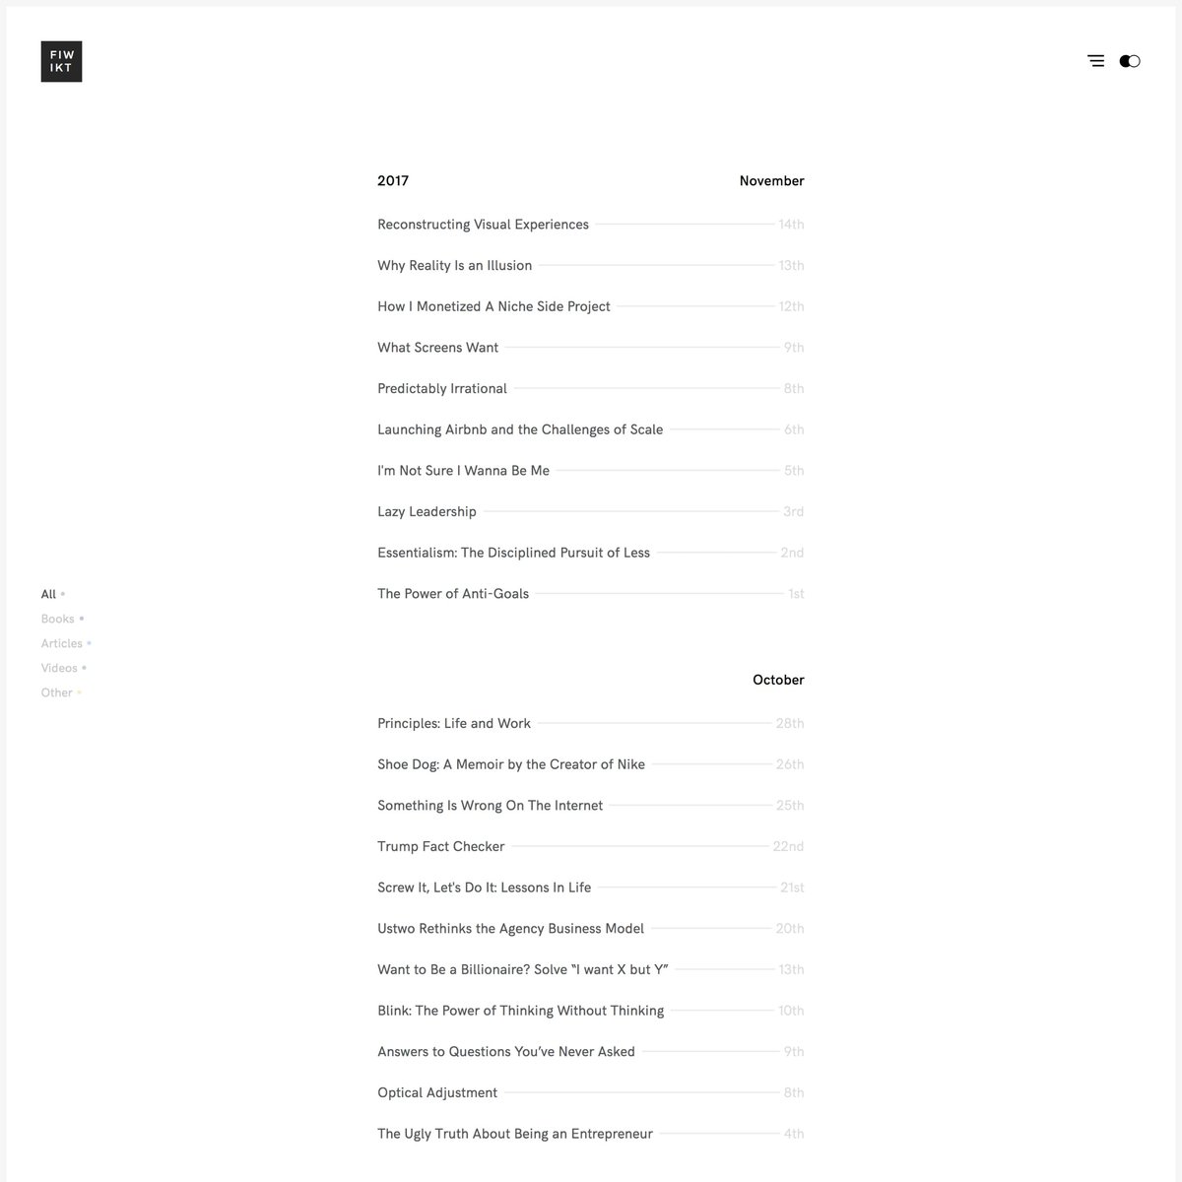Filter by Videos category
Screen dimensions: 1182x1182
[59, 669]
